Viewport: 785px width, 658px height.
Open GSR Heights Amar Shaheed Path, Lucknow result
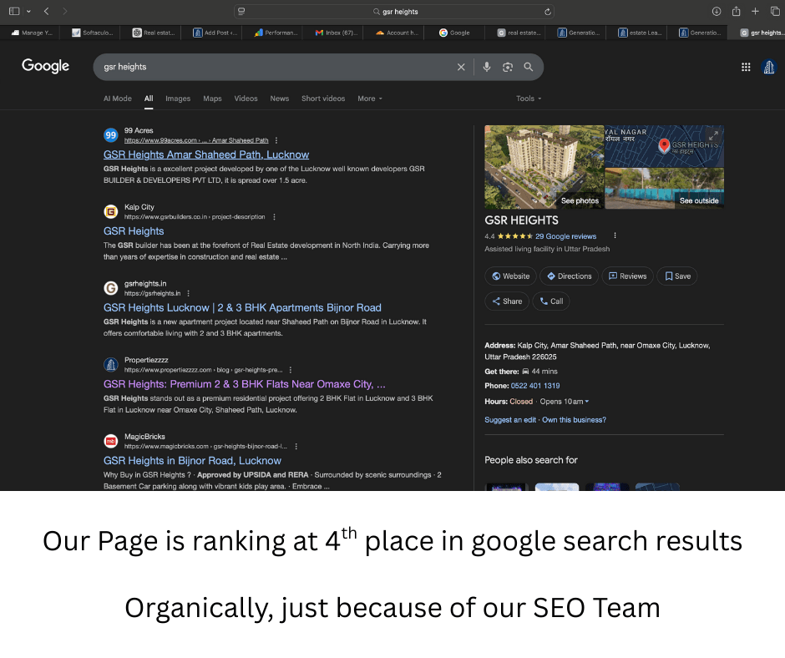205,154
